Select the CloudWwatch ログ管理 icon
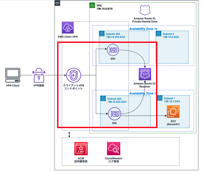Viewport: 202px width, 171px height. [114, 149]
